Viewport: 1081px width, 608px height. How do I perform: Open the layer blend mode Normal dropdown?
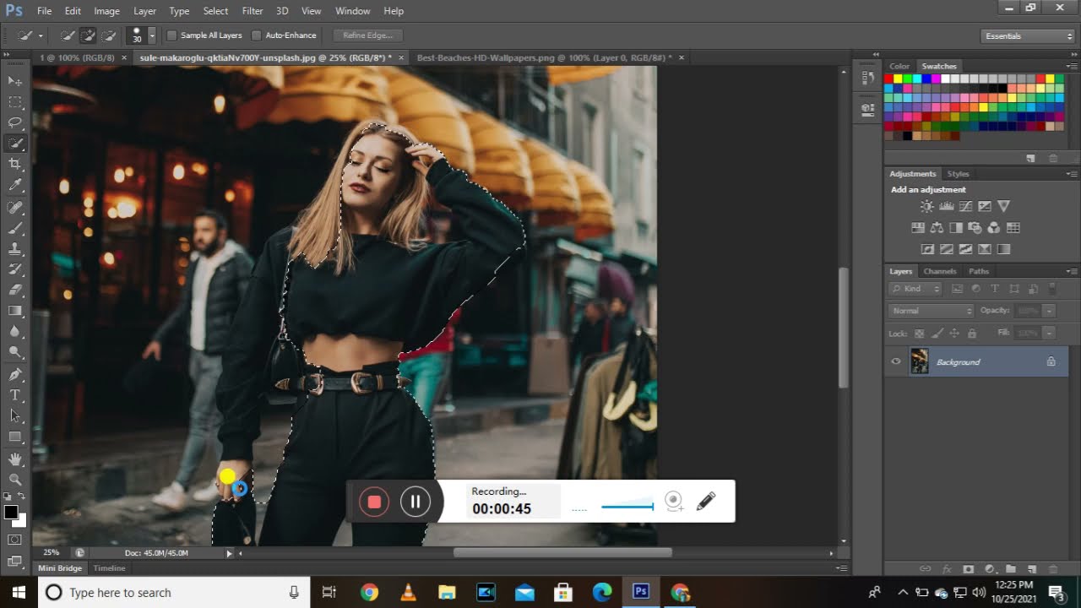click(932, 311)
